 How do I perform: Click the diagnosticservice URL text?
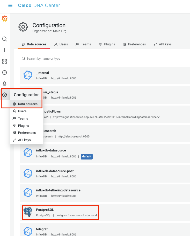pyautogui.click(x=107, y=117)
